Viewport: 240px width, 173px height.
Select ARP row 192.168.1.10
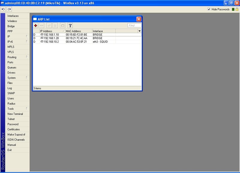(87, 35)
